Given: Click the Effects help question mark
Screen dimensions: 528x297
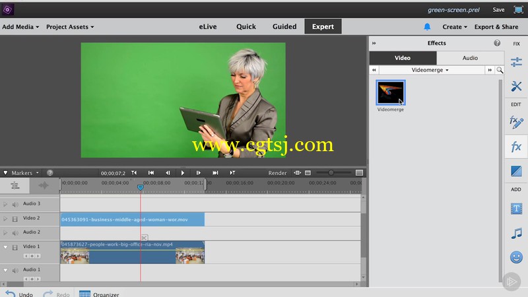Looking at the screenshot, I should (x=497, y=43).
